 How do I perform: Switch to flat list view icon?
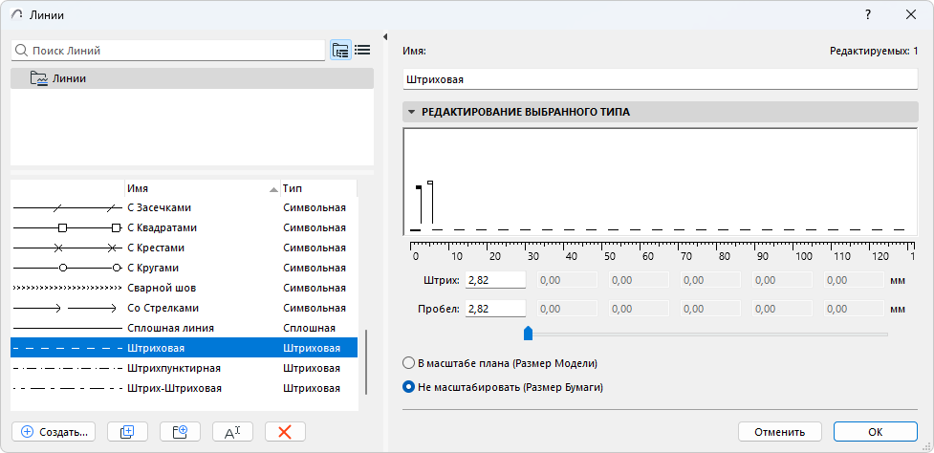362,51
